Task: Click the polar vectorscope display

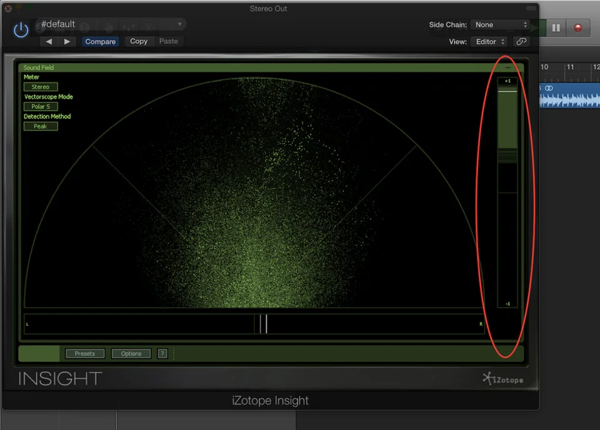Action: pyautogui.click(x=254, y=192)
